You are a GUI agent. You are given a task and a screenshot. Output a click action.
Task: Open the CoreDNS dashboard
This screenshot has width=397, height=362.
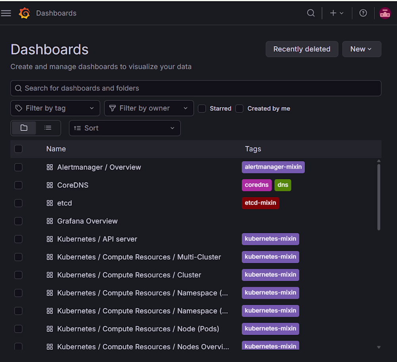pyautogui.click(x=73, y=185)
